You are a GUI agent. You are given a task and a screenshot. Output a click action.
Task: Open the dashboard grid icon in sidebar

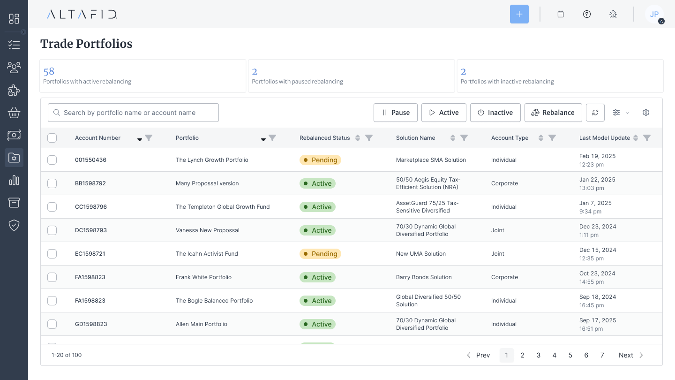click(14, 19)
